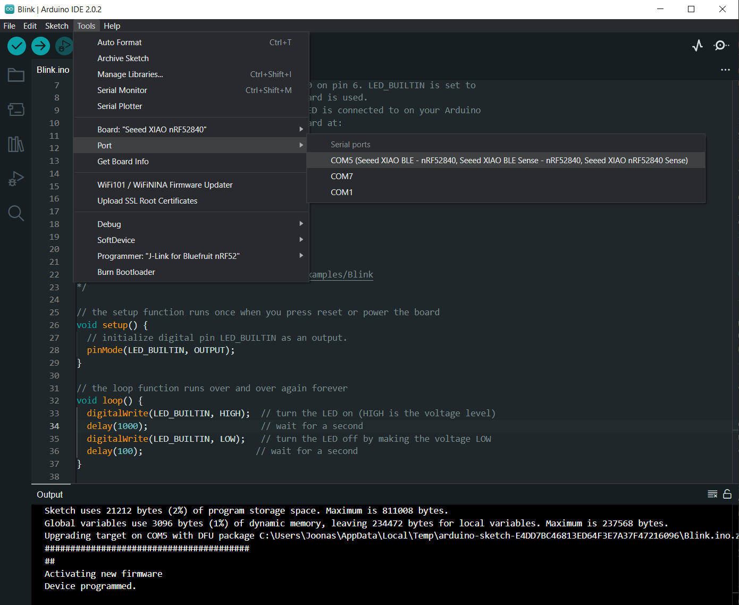Open the Help menu
This screenshot has height=605, width=739.
(112, 26)
